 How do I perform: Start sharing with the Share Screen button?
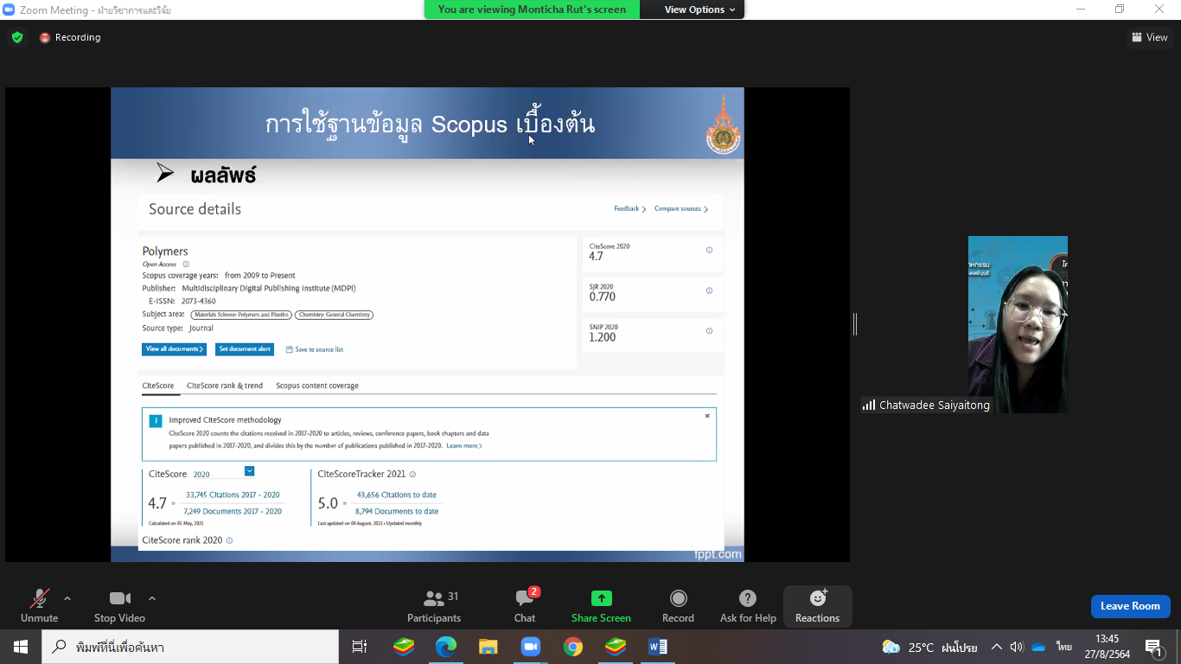601,606
